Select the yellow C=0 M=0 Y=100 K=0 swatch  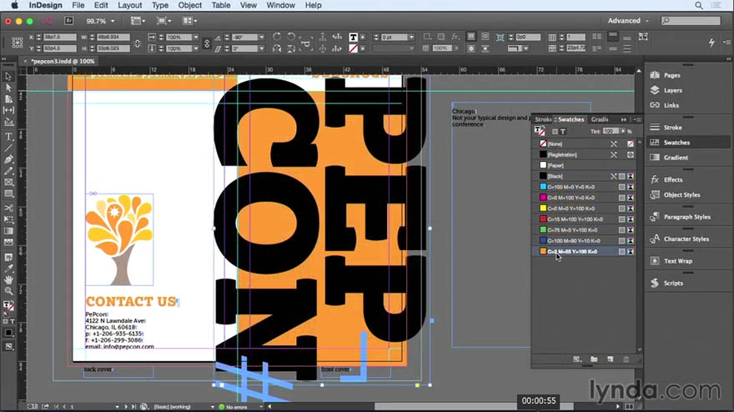[586, 209]
